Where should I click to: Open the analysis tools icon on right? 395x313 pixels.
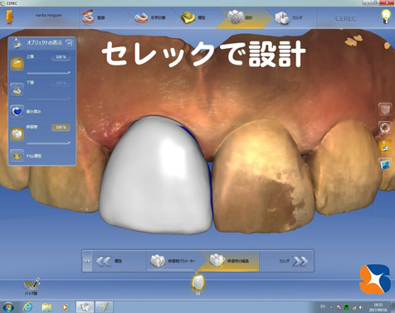[385, 165]
